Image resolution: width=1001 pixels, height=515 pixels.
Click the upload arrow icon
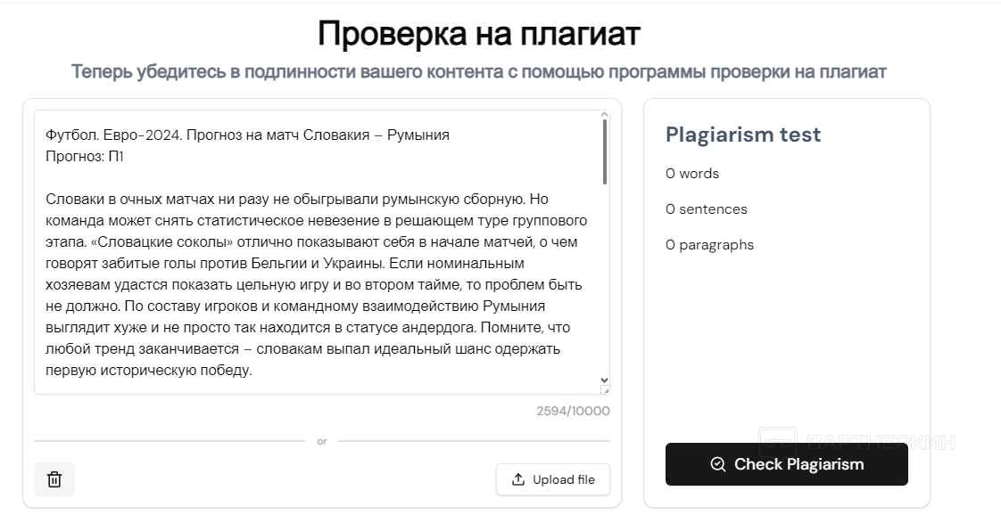click(x=518, y=479)
